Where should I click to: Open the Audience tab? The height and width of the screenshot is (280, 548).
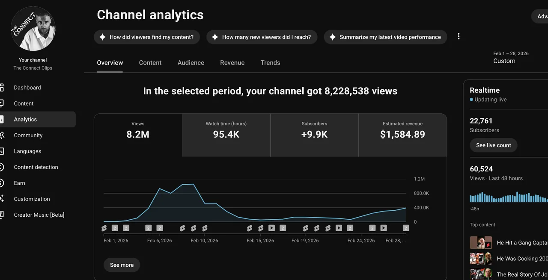[x=191, y=63]
